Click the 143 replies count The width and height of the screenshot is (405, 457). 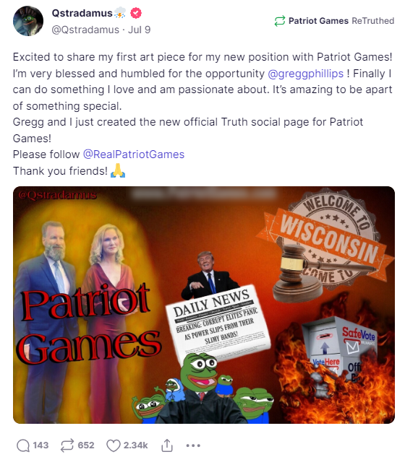(x=40, y=445)
